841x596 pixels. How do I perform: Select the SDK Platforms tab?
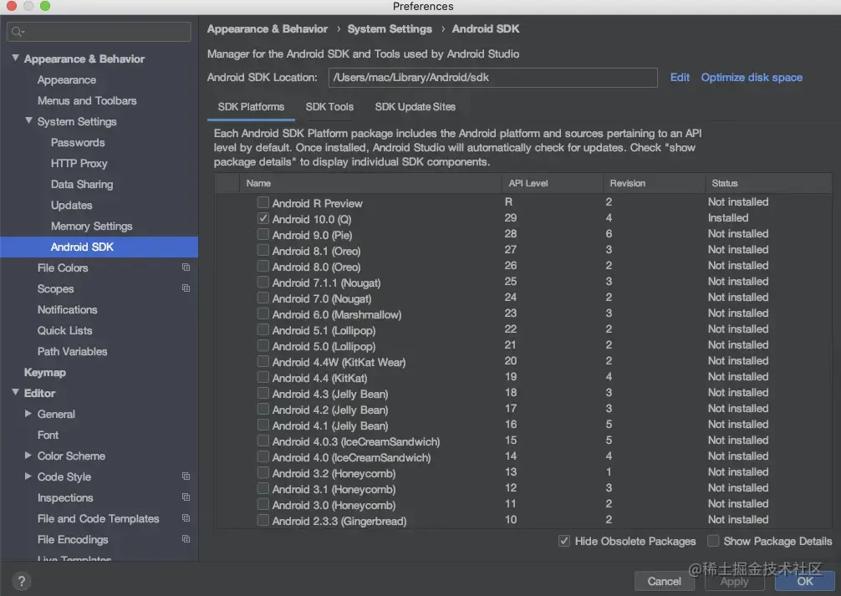[251, 107]
